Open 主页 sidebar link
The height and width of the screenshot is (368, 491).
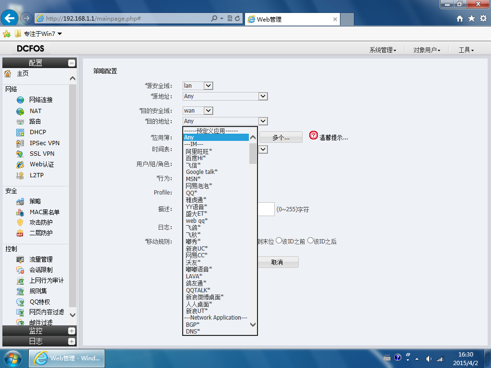[x=23, y=73]
